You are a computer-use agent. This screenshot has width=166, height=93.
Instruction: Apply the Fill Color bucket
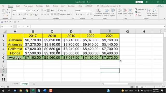[31, 14]
